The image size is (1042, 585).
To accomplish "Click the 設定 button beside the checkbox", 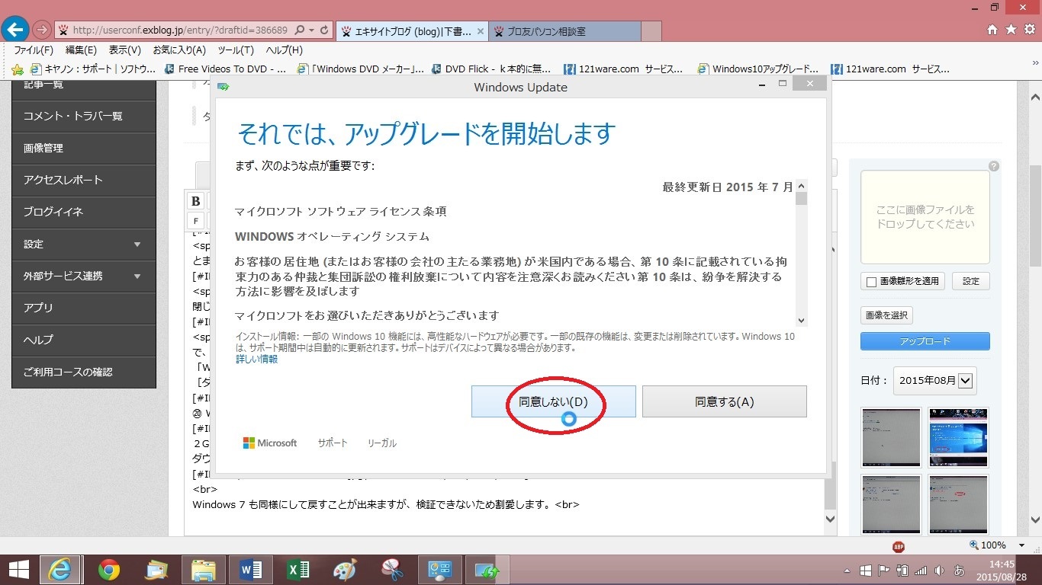I will click(x=970, y=281).
